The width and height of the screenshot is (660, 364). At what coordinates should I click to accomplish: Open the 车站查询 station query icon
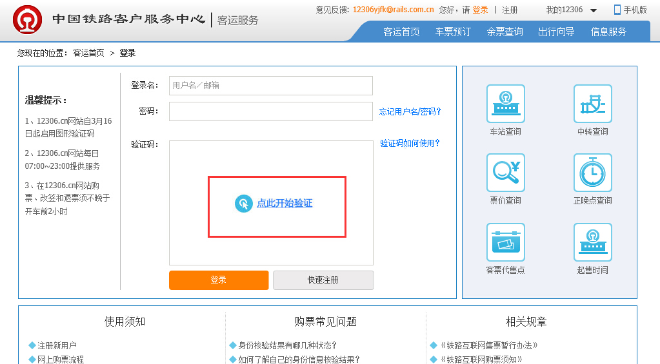point(506,104)
